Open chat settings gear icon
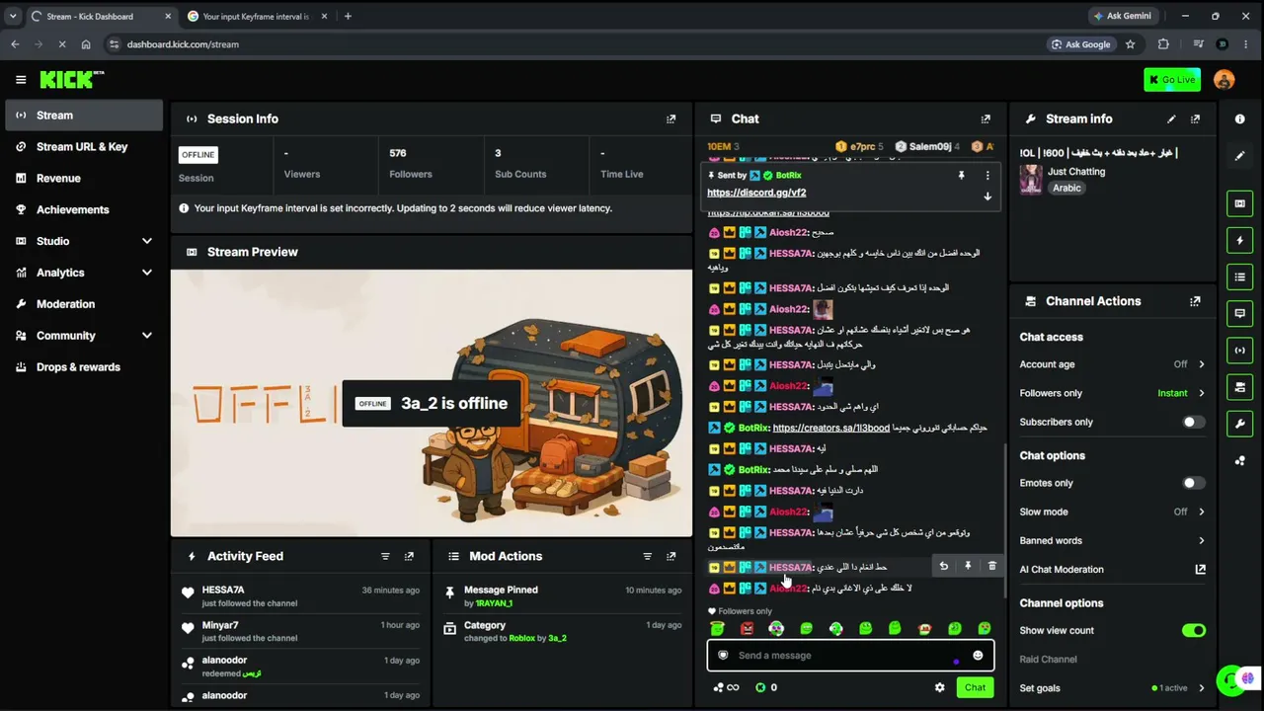This screenshot has width=1264, height=711. [939, 687]
